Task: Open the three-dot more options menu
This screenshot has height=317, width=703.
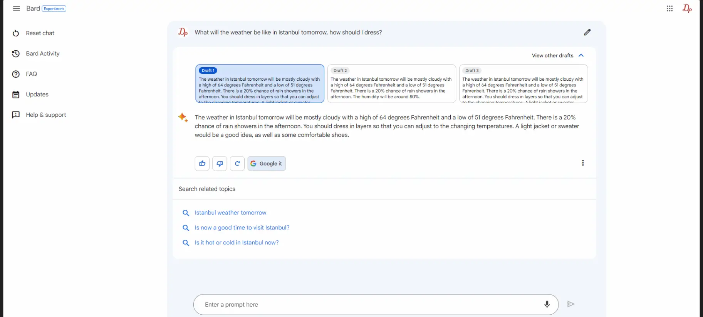Action: [x=582, y=163]
